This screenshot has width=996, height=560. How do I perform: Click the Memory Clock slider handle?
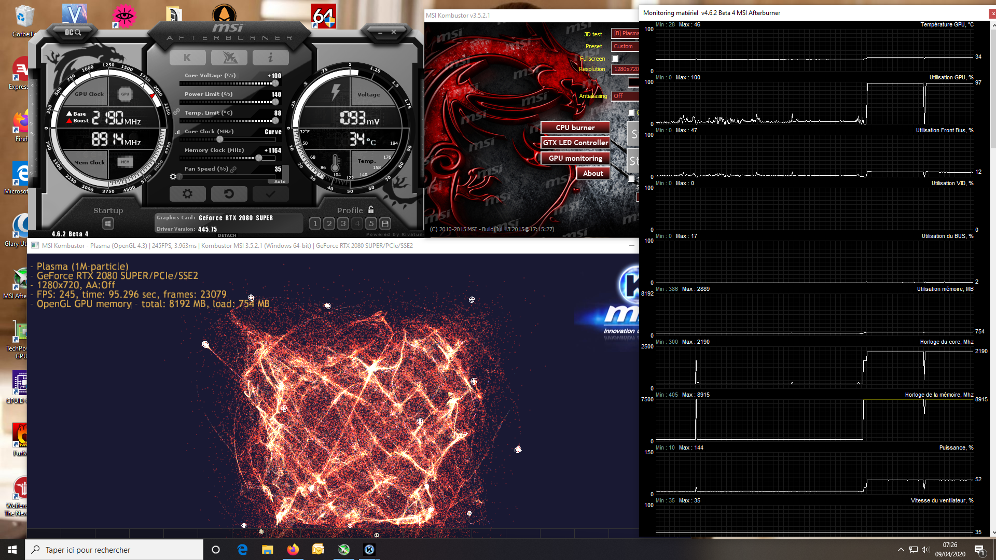pos(258,158)
